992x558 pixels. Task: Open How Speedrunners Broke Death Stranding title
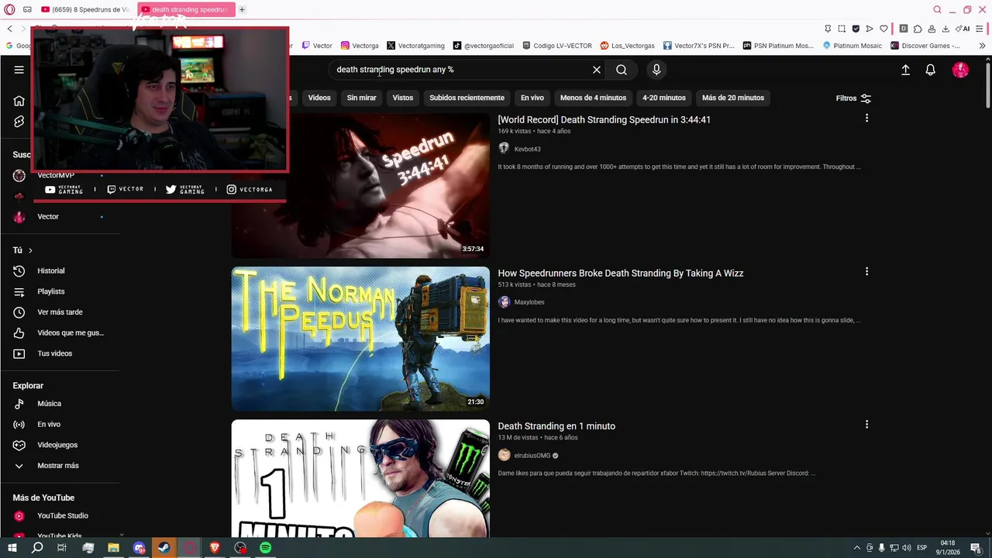620,273
